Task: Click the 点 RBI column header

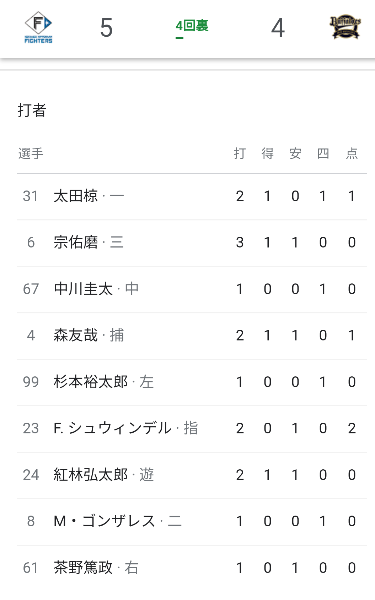Action: pyautogui.click(x=352, y=153)
